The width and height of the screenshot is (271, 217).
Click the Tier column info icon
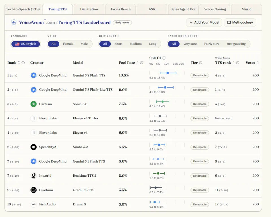click(x=201, y=63)
